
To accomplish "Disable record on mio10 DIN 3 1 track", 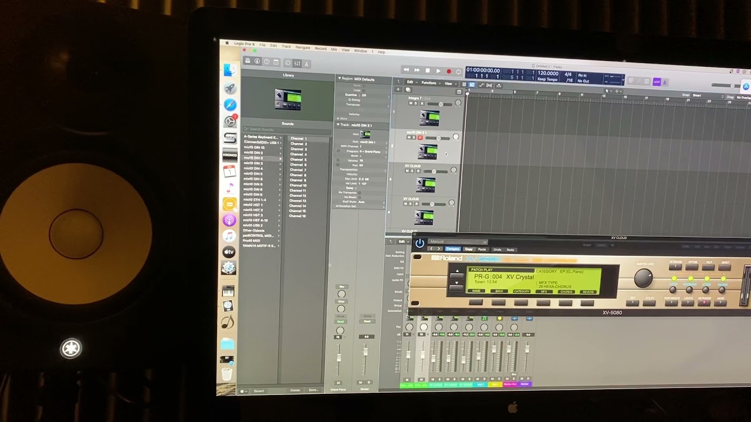I will click(420, 138).
